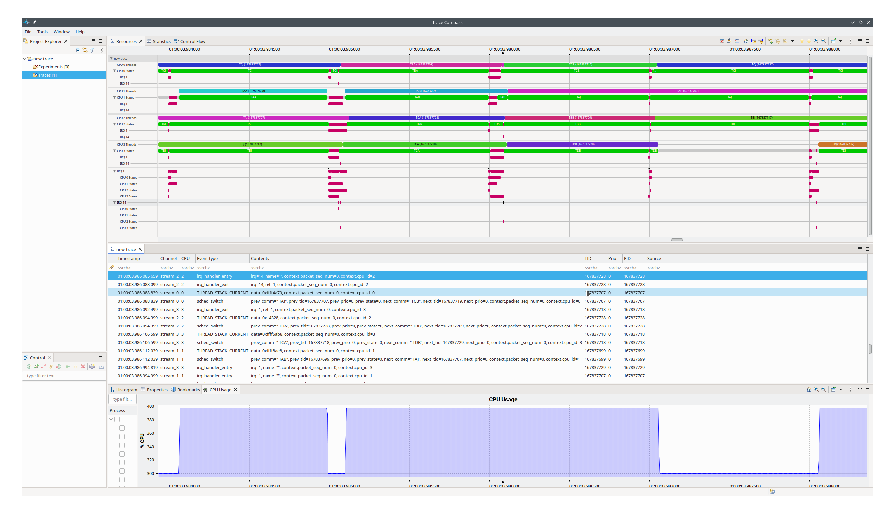
Task: Click the Show Legend icon in Resources toolbar
Action: [x=737, y=41]
